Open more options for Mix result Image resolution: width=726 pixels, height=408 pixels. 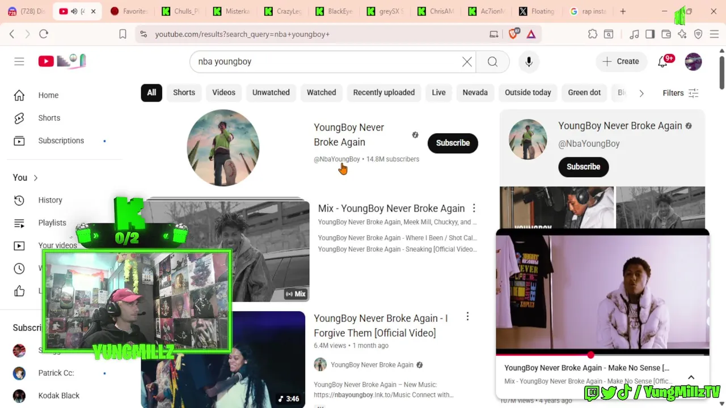(x=474, y=209)
